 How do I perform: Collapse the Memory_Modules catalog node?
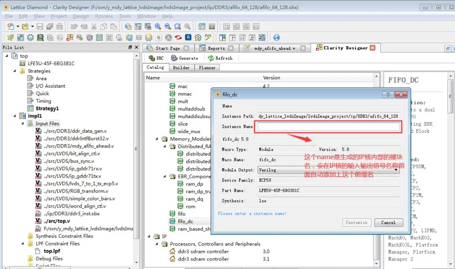157,139
